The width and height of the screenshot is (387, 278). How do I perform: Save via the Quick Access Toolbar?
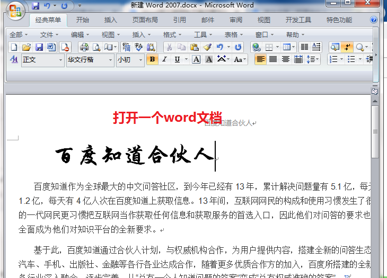[x=36, y=6]
